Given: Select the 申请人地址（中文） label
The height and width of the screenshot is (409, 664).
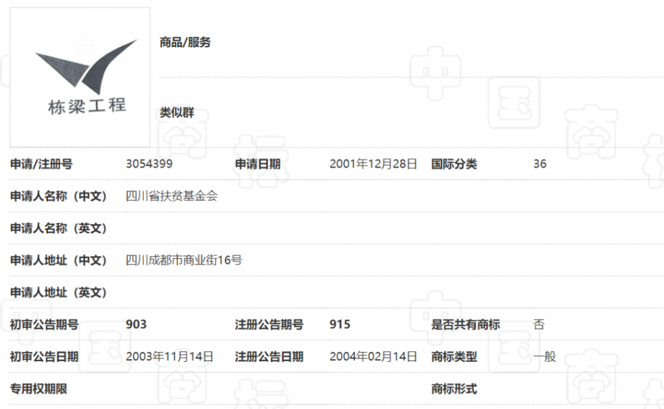Looking at the screenshot, I should (58, 260).
